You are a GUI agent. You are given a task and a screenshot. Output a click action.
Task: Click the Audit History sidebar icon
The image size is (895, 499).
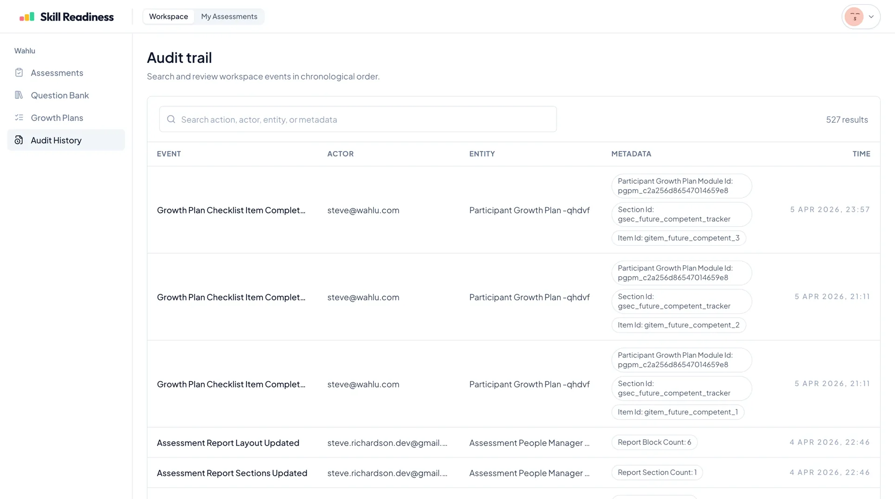click(x=19, y=140)
